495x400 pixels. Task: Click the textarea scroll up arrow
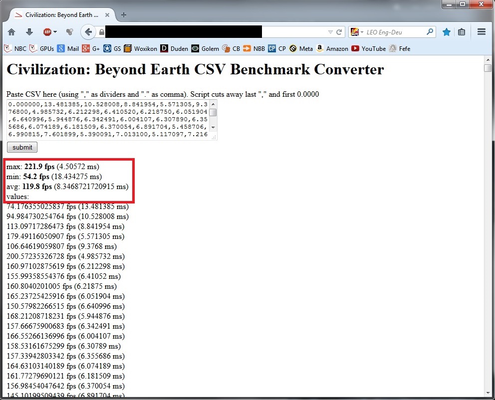[213, 104]
